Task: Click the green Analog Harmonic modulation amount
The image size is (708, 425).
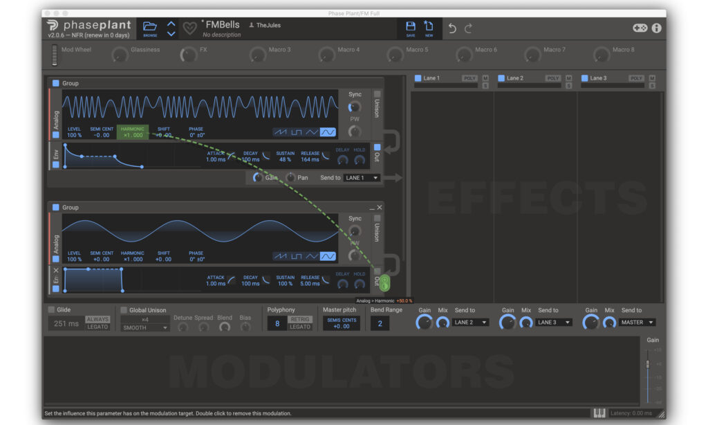Action: pos(384,284)
